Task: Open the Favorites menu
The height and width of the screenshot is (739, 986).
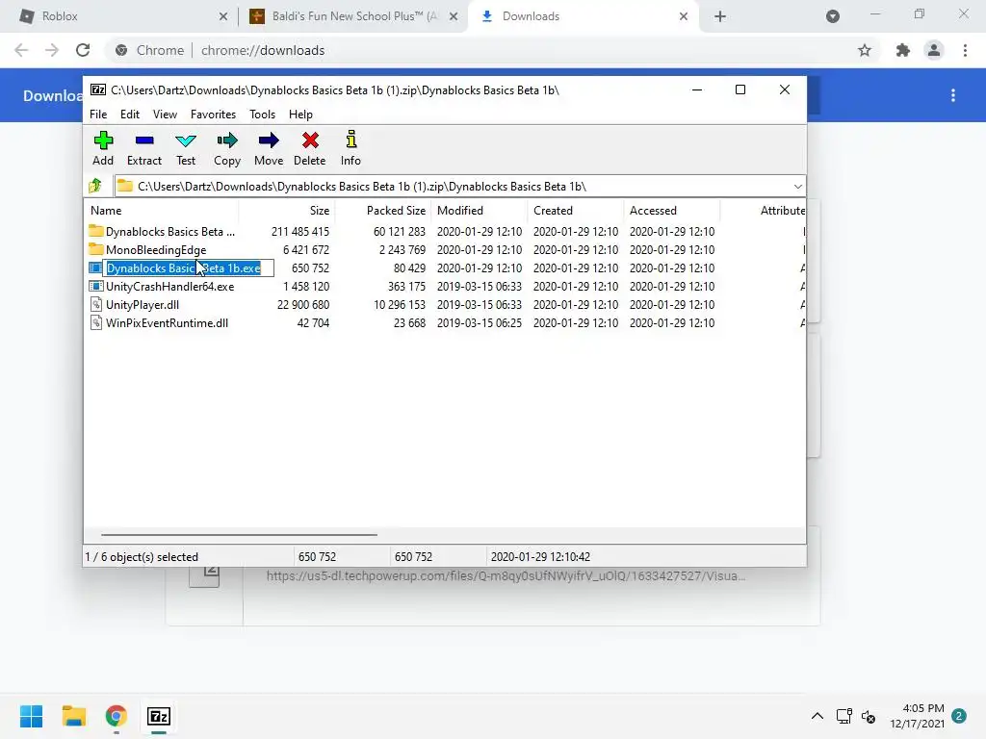Action: (213, 115)
